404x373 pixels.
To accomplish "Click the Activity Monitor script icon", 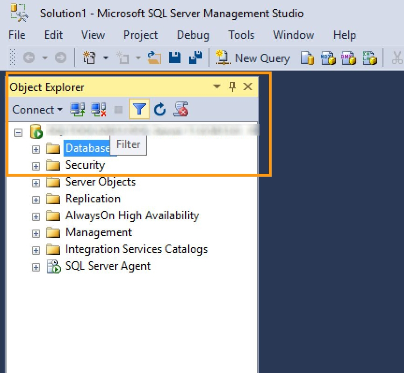I will [x=180, y=109].
